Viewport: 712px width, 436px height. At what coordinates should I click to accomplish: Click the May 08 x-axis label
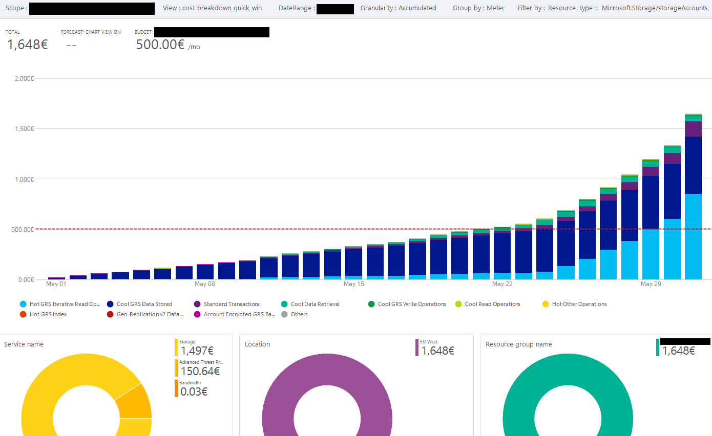pyautogui.click(x=205, y=284)
